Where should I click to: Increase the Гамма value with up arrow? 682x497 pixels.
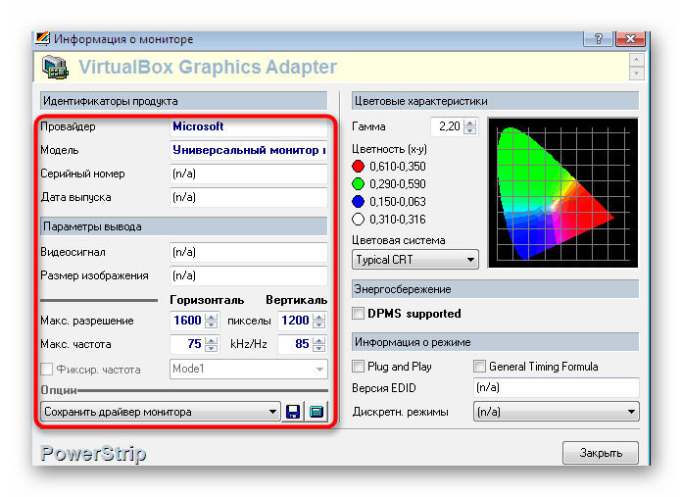click(469, 123)
